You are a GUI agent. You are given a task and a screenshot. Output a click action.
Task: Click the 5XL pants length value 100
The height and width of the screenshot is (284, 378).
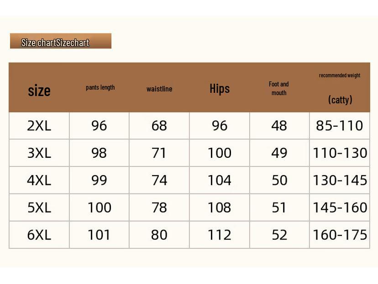(x=99, y=208)
